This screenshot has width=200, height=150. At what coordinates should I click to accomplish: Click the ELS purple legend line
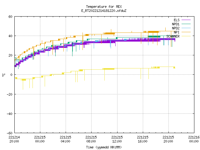(186, 20)
